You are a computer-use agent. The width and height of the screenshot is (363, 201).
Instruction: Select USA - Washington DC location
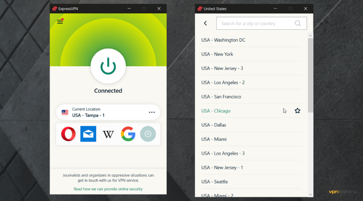click(251, 40)
